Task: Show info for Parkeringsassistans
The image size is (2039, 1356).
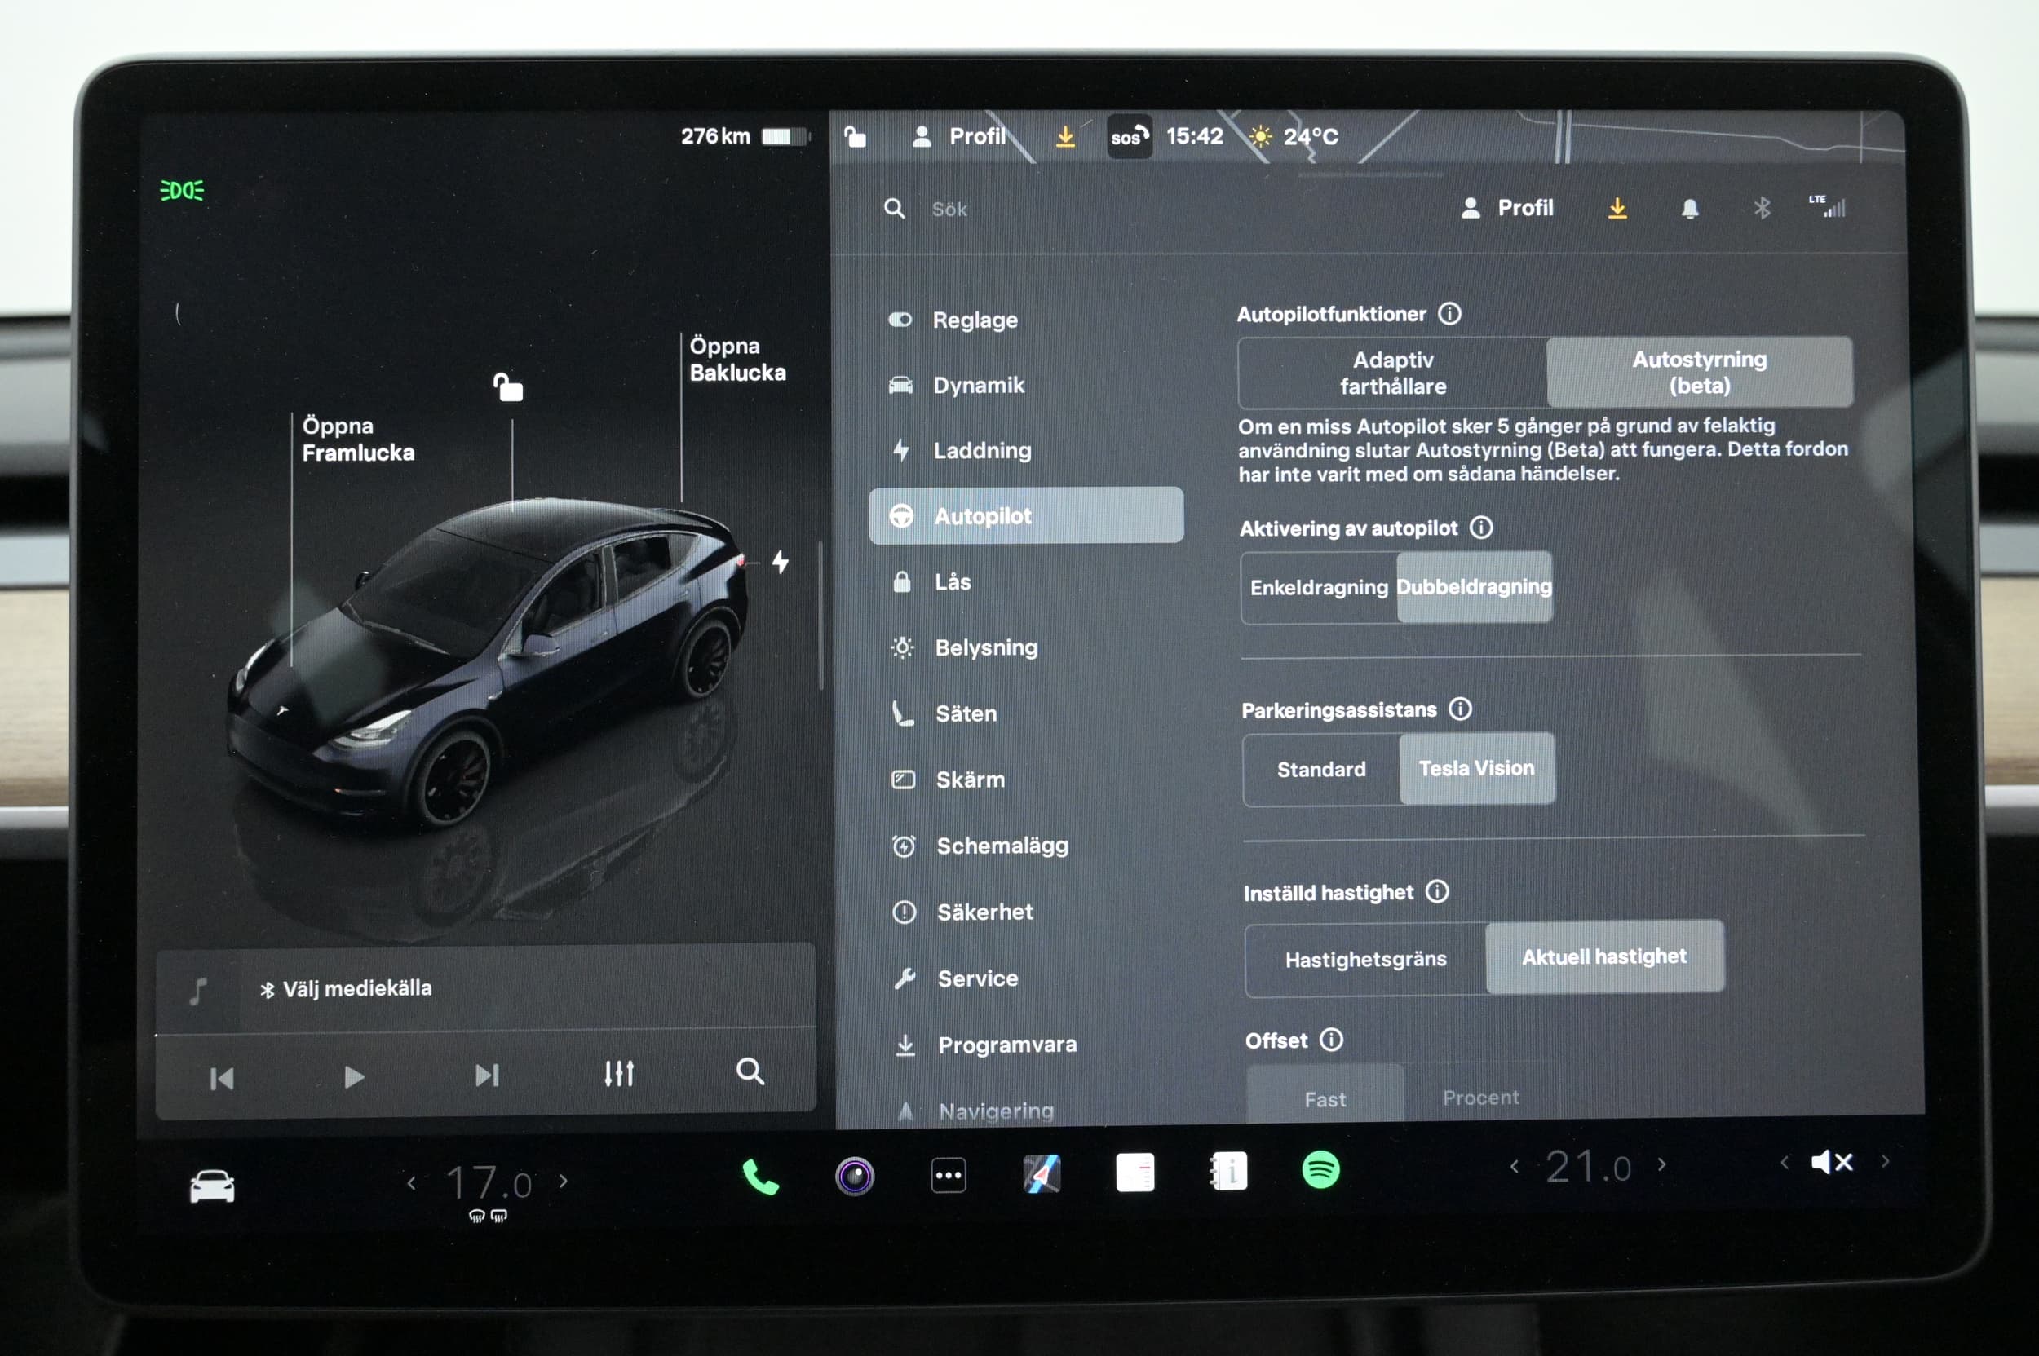Action: (x=1460, y=709)
